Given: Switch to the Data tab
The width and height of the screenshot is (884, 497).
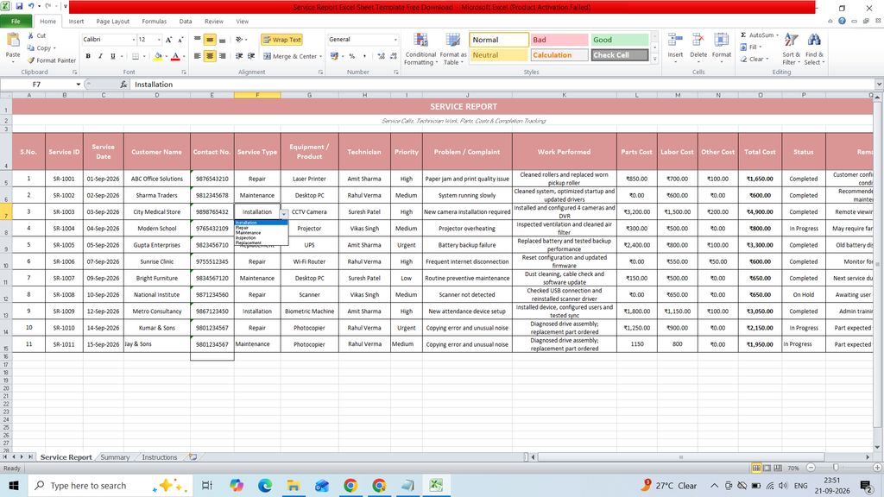Looking at the screenshot, I should (186, 22).
